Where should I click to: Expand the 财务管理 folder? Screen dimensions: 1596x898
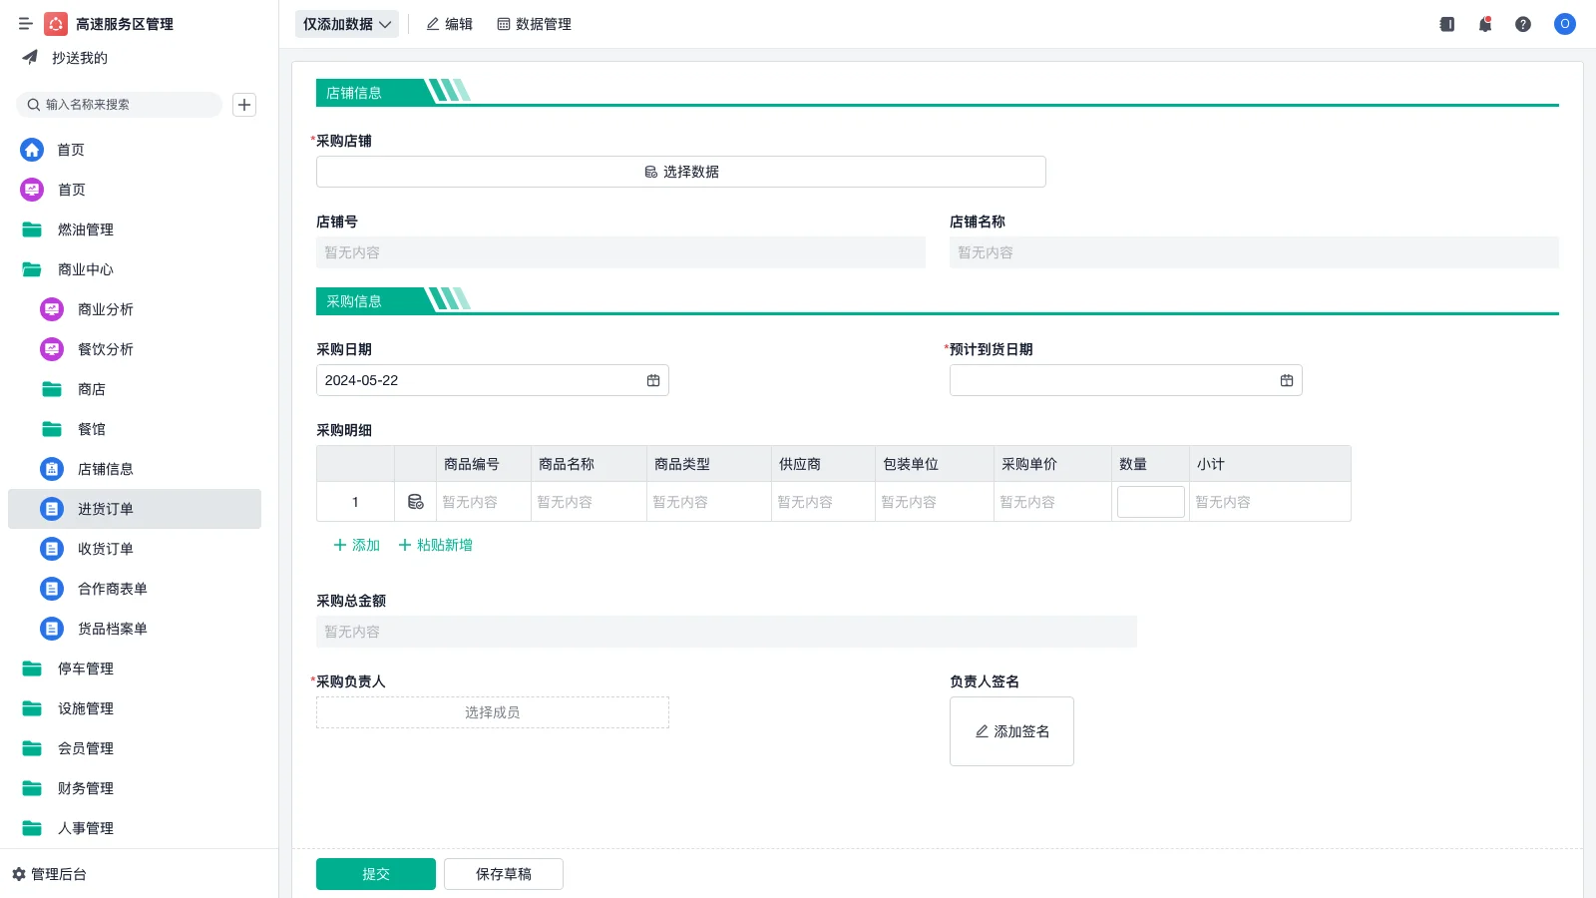(86, 788)
